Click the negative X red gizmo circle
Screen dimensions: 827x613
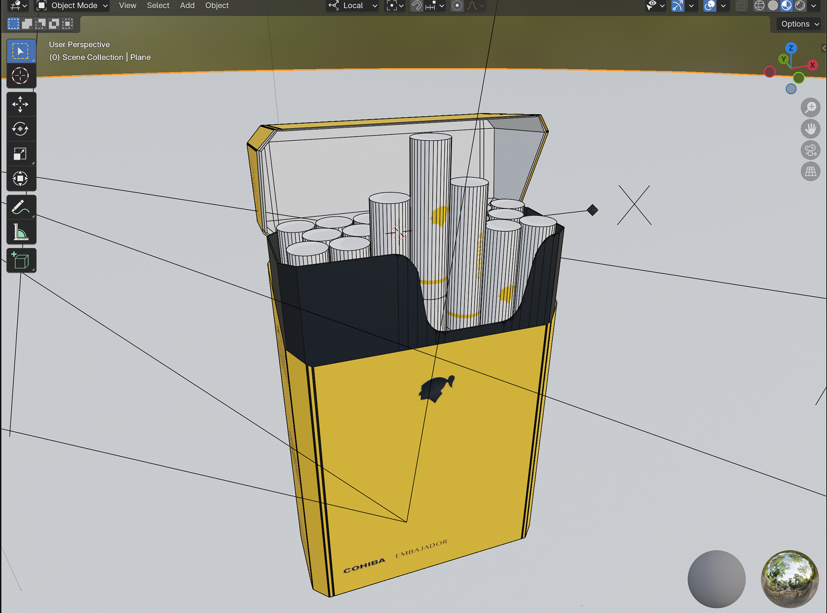[x=770, y=72]
